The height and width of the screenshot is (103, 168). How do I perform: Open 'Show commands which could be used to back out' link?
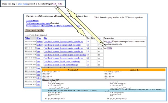click(x=53, y=26)
